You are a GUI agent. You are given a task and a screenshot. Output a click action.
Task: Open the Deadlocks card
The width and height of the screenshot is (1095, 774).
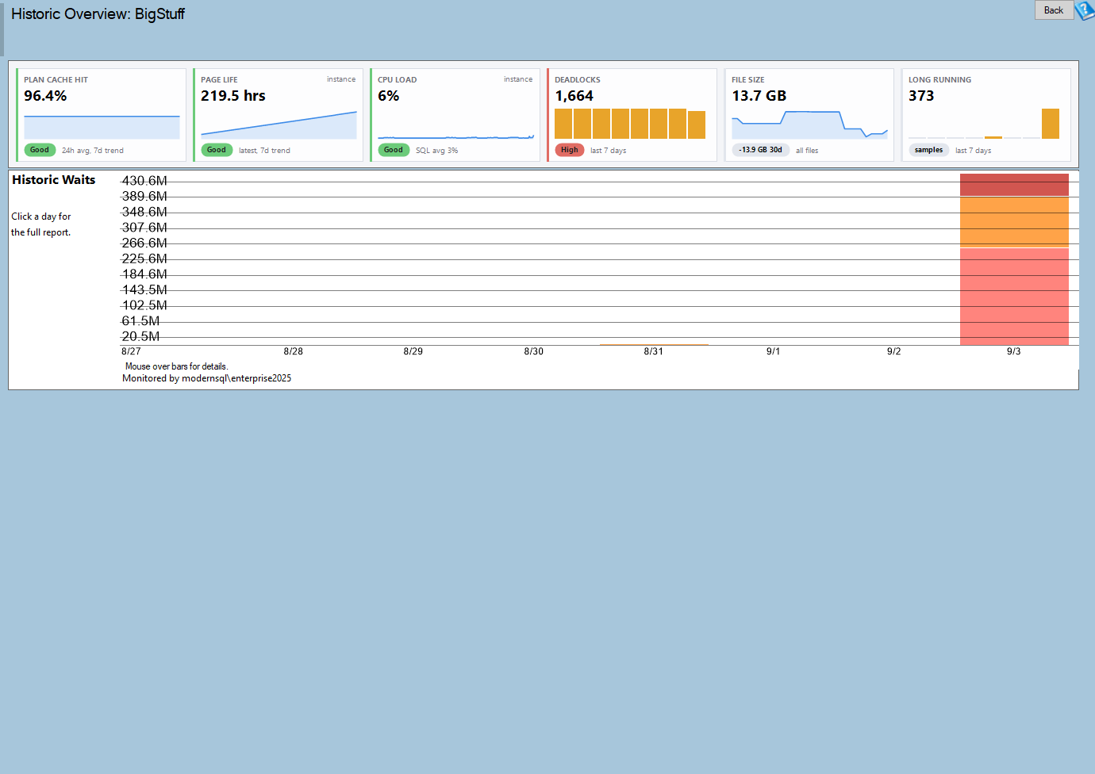tap(632, 115)
